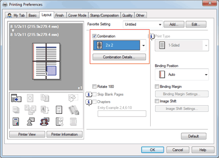Open the Stamp/Composition tab
The height and width of the screenshot is (158, 219).
104,15
